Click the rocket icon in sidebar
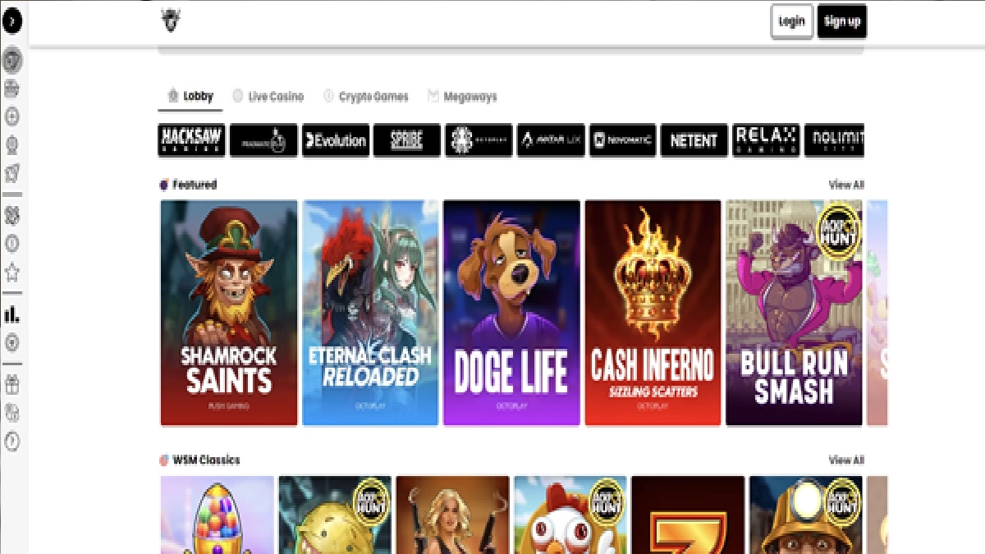Screen dimensions: 985x554 tap(11, 173)
